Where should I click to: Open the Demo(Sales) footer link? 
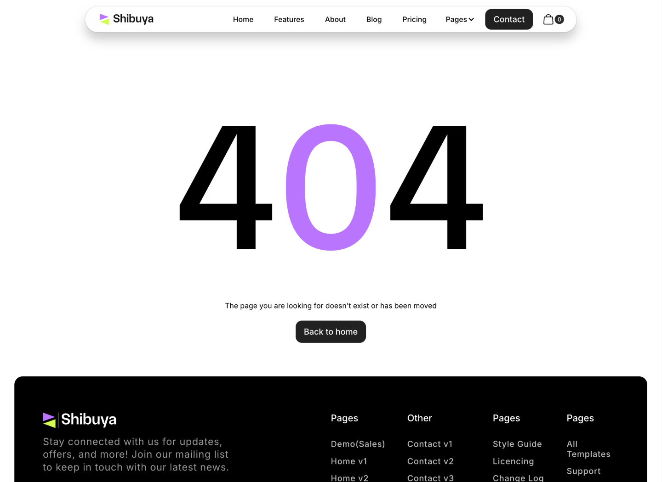[358, 444]
